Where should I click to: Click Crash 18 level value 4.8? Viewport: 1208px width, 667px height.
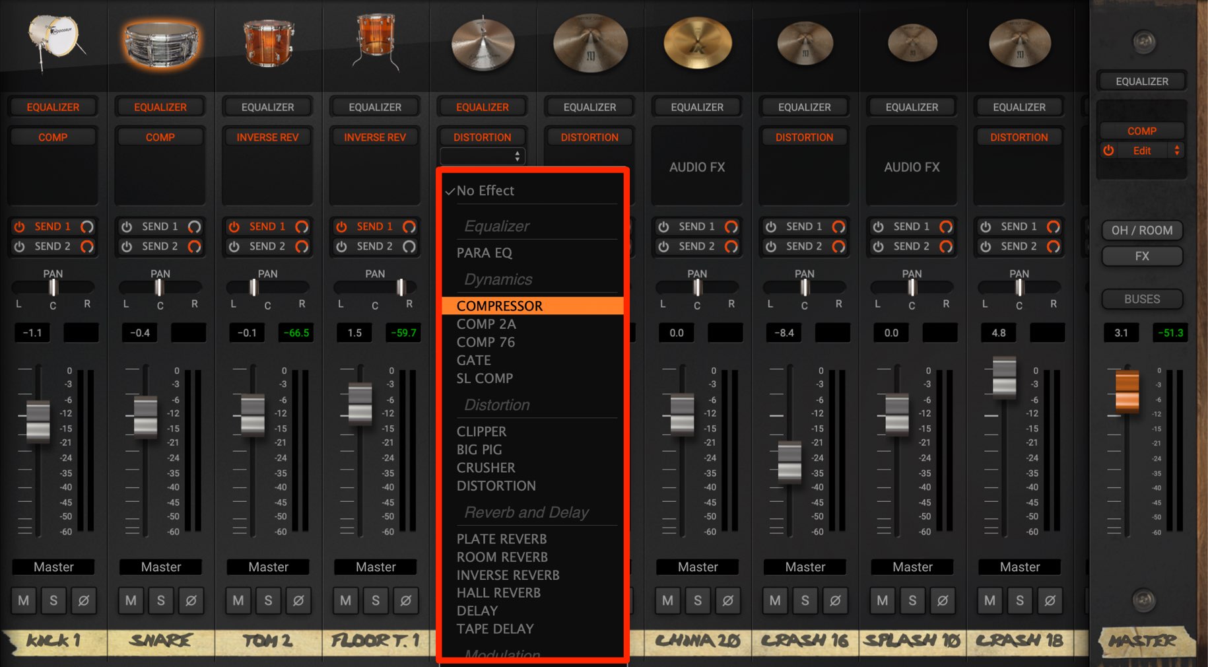999,332
